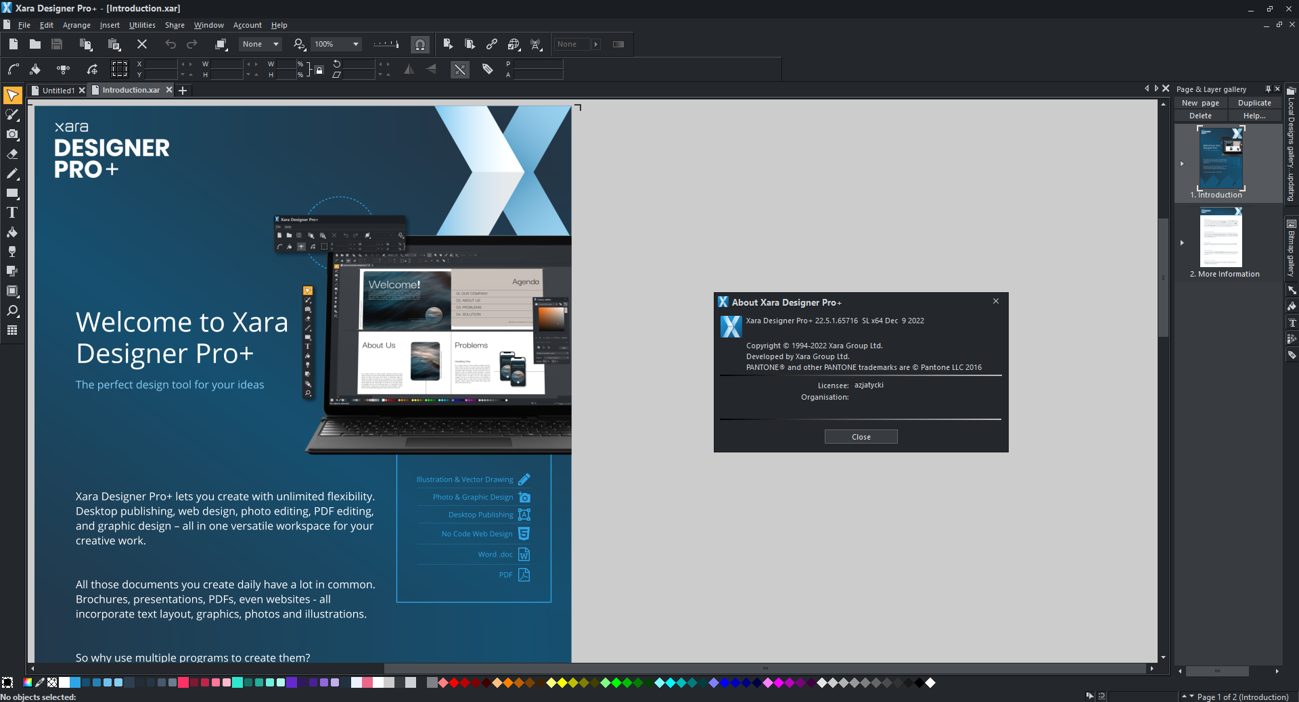Click the Redo arrow
Screen dimensions: 1299x702
coord(192,44)
